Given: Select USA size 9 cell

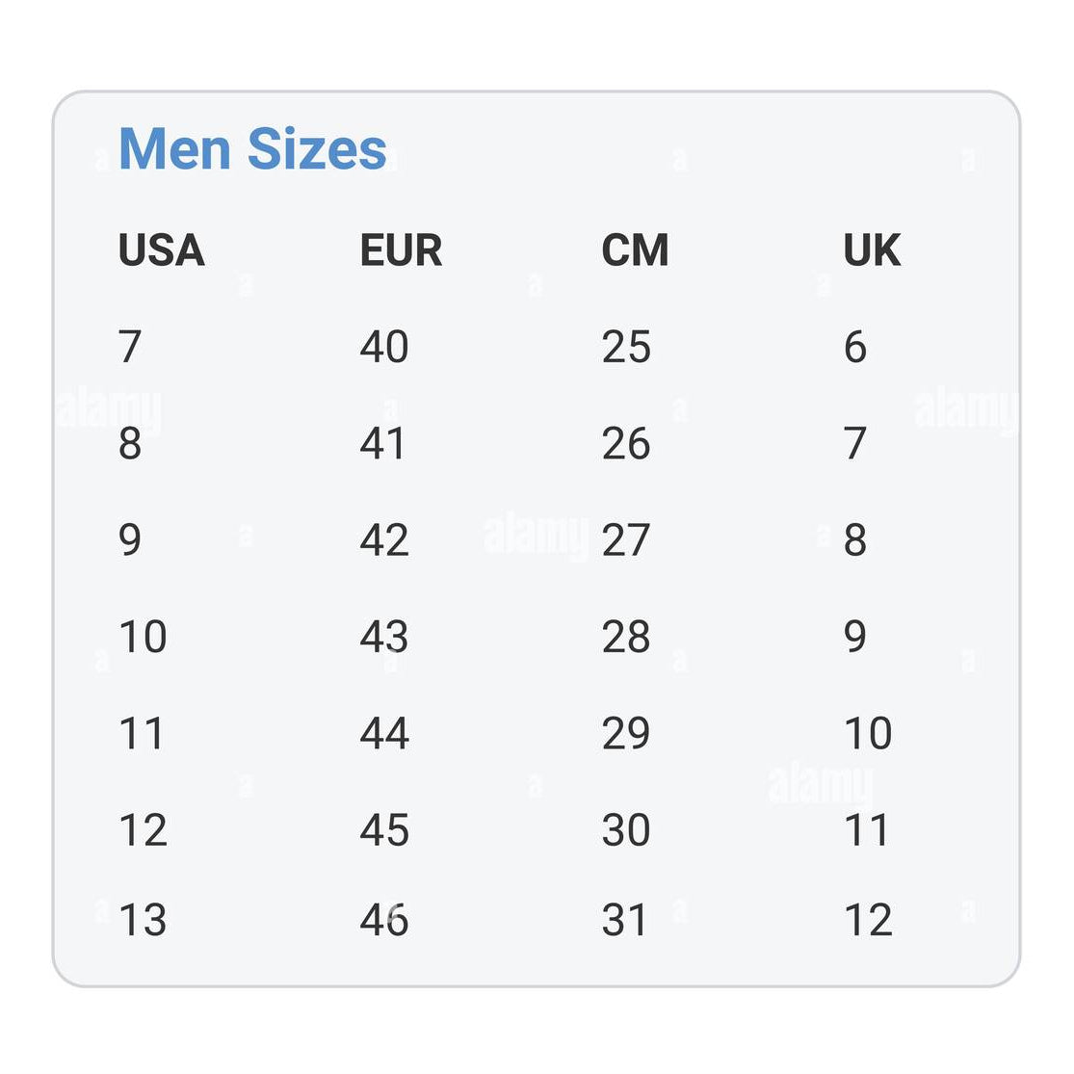Looking at the screenshot, I should (x=130, y=540).
